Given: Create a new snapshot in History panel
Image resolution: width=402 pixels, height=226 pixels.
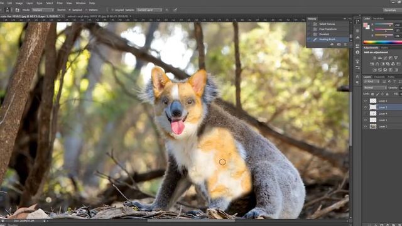Looking at the screenshot, I should (339, 45).
